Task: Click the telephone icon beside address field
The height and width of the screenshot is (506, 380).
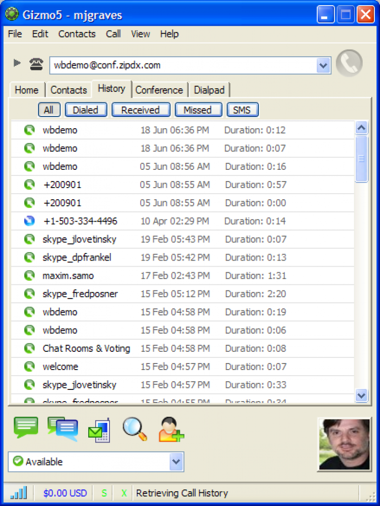Action: 36,64
